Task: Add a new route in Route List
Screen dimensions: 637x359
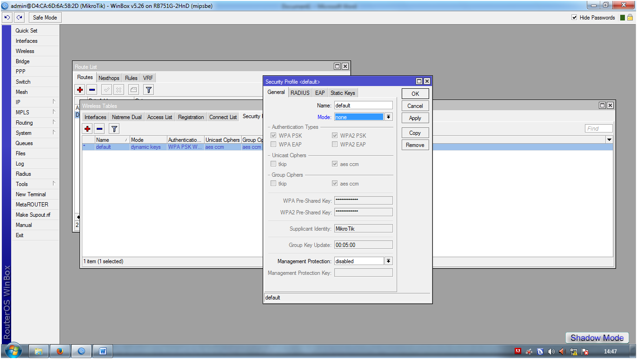Action: (80, 89)
